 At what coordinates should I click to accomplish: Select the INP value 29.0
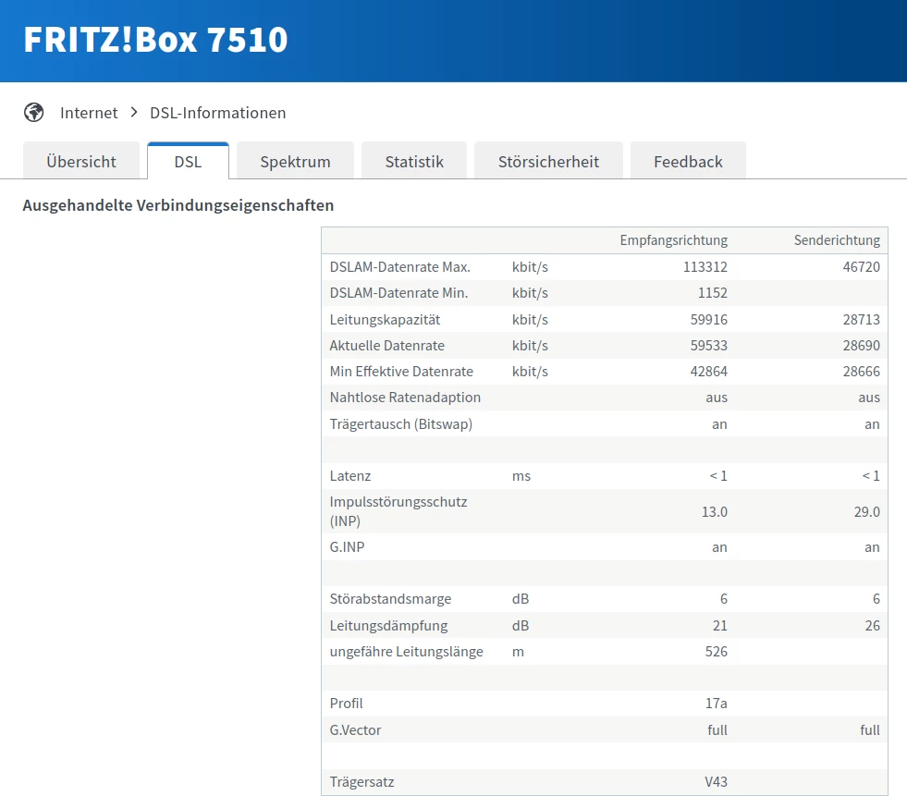(866, 512)
